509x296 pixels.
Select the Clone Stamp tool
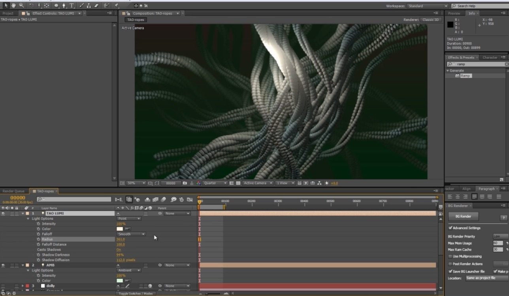pos(89,6)
